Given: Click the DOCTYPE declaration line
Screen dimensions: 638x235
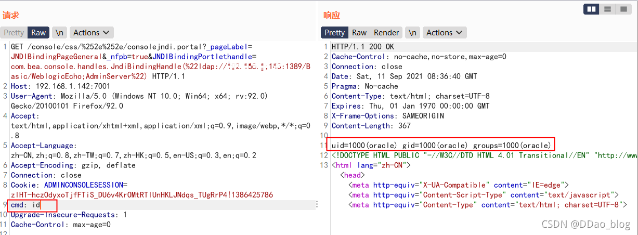Looking at the screenshot, I should tap(484, 155).
